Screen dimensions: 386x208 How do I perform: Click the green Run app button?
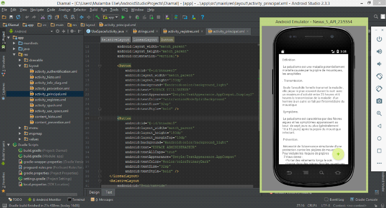click(x=123, y=17)
